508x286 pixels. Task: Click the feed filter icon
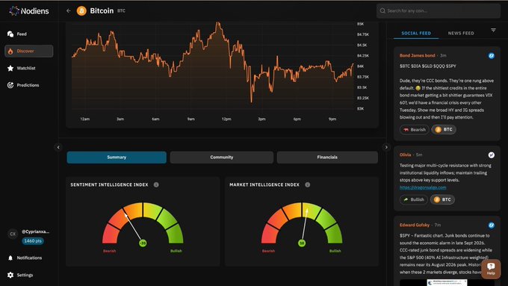coord(493,30)
